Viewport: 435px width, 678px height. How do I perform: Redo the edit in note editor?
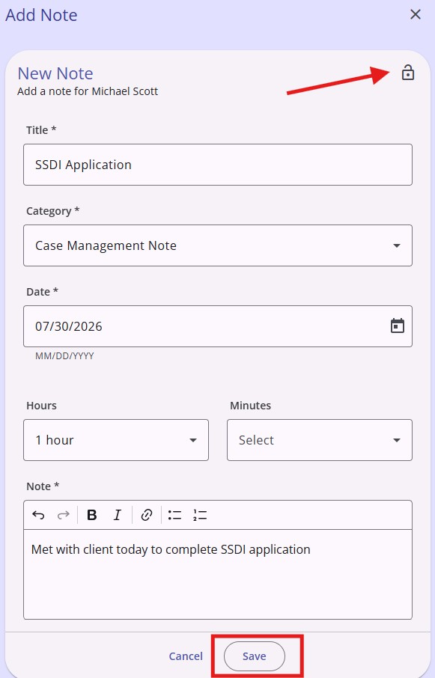click(x=63, y=515)
